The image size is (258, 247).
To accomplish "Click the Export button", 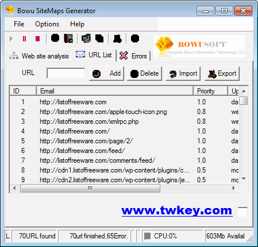I will (222, 73).
